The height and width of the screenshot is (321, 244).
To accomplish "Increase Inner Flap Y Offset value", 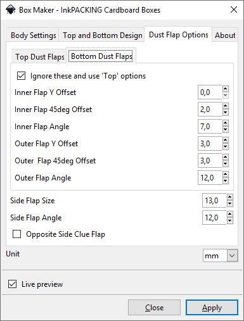I will [x=226, y=89].
